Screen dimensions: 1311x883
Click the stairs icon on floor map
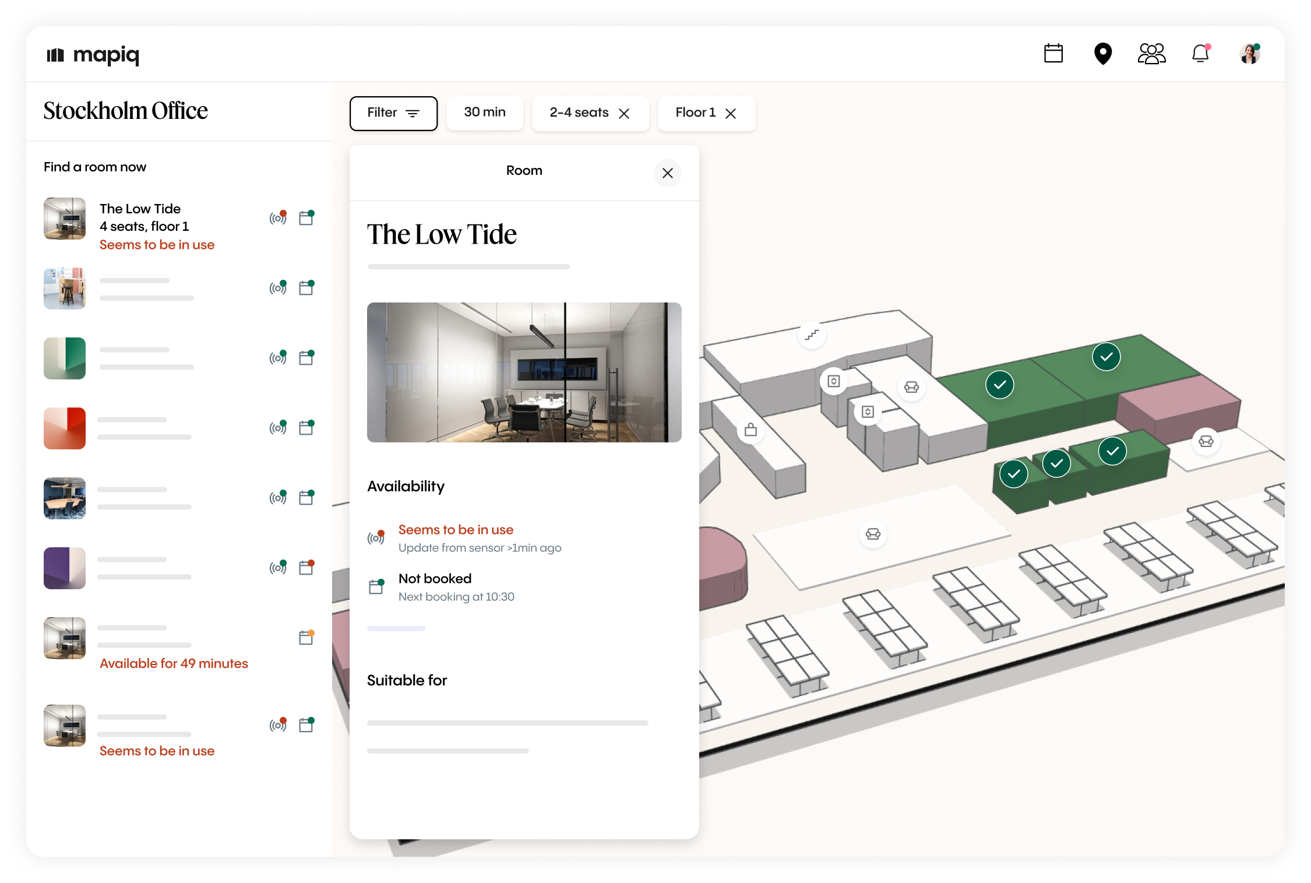pos(812,335)
